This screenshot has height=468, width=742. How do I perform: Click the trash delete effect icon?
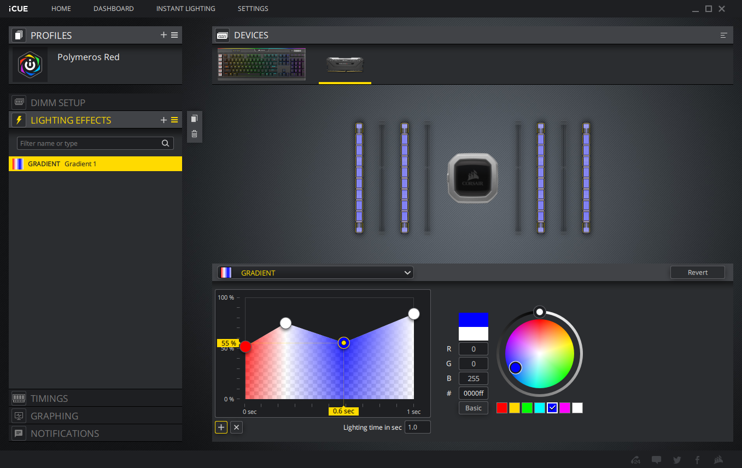[194, 133]
